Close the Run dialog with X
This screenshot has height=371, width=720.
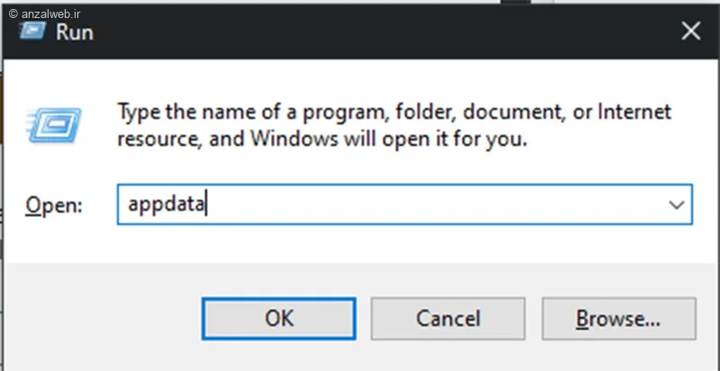pyautogui.click(x=691, y=32)
